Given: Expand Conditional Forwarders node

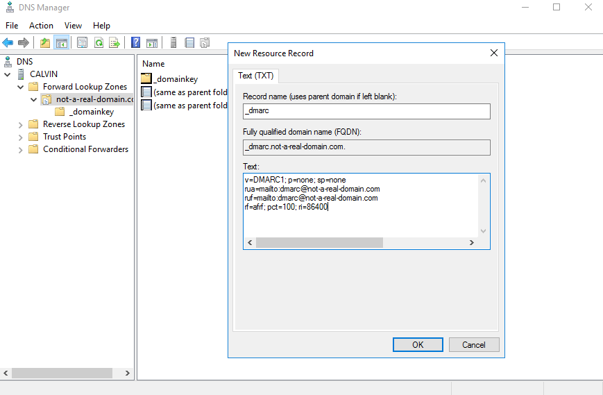Looking at the screenshot, I should pos(20,150).
